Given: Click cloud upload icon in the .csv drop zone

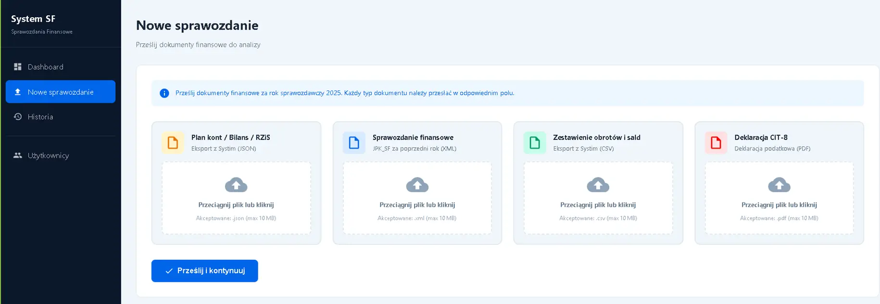Looking at the screenshot, I should click(x=598, y=185).
